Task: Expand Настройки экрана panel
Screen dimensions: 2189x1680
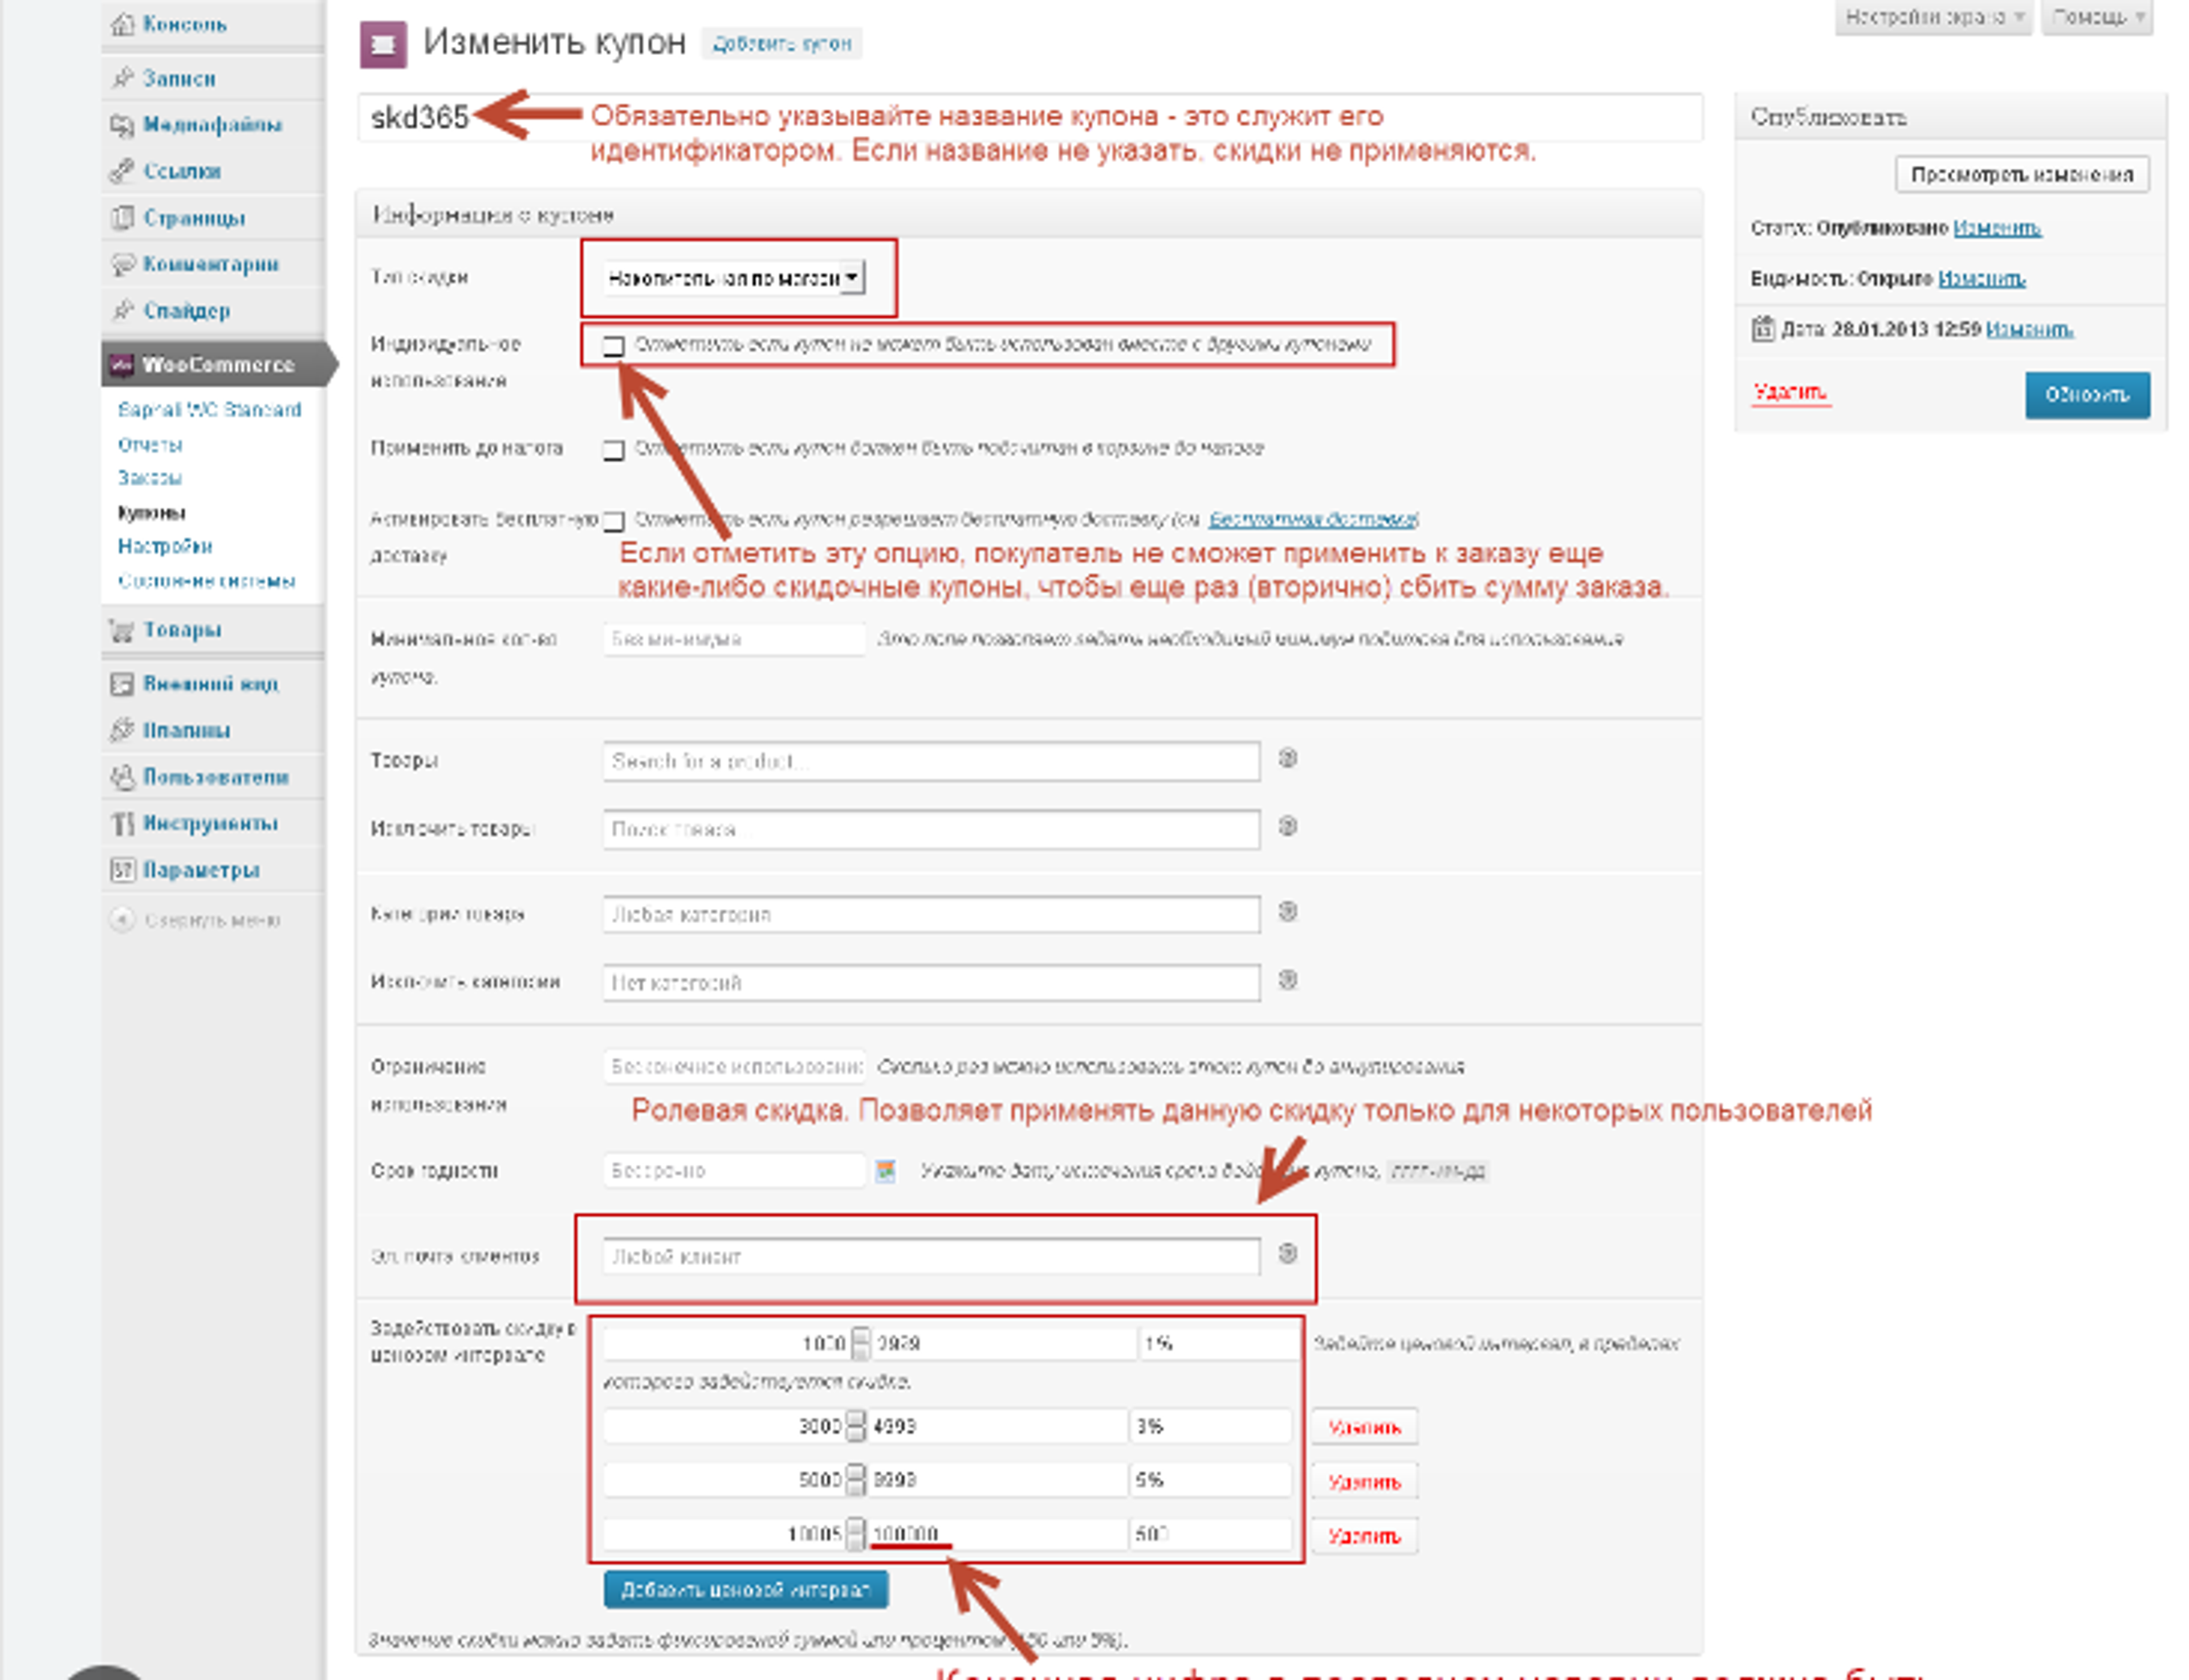Action: [1932, 17]
